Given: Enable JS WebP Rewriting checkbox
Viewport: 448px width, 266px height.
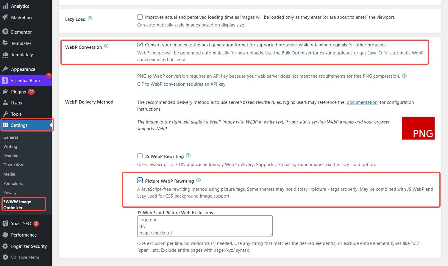Looking at the screenshot, I should [140, 156].
